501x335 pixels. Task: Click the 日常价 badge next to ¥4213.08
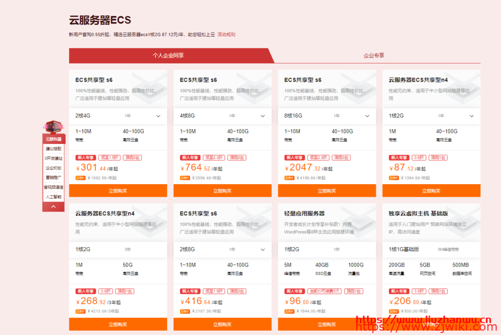pos(80,312)
